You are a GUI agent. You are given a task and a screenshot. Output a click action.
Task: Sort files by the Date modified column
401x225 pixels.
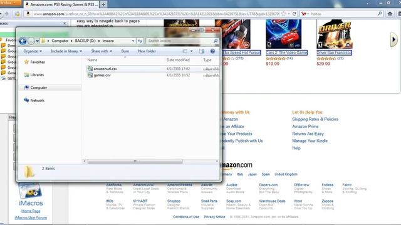(178, 60)
